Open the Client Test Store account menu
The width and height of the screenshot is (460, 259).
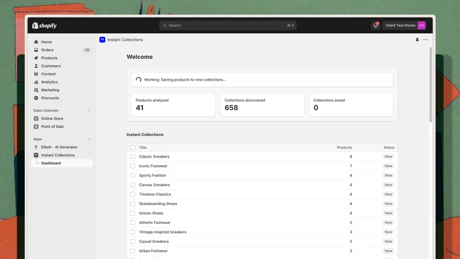pos(404,25)
